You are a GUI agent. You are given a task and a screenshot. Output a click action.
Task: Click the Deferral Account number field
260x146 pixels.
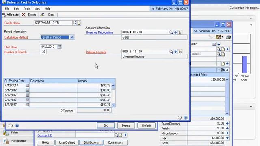[x=145, y=52]
